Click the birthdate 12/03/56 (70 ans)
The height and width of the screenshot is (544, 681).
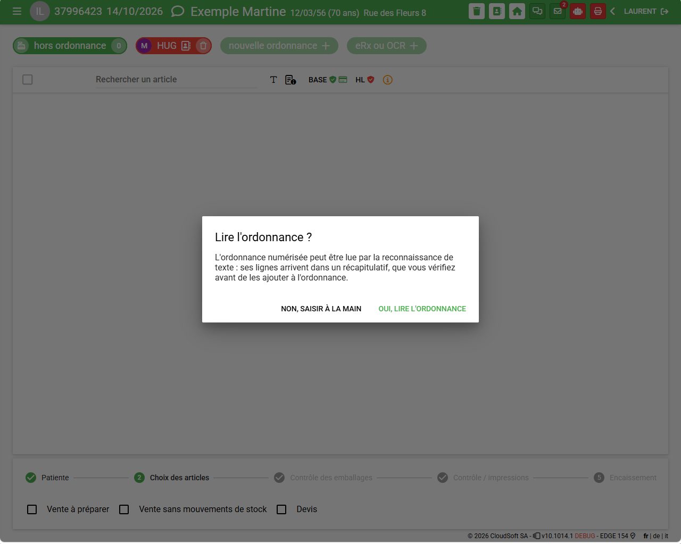(x=325, y=13)
